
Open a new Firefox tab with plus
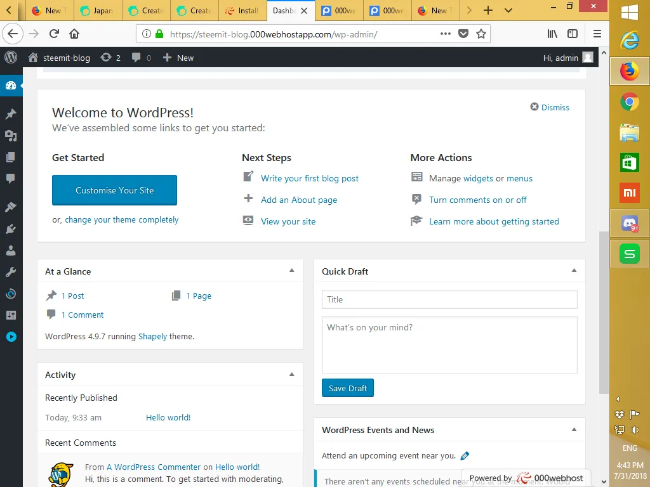click(488, 10)
